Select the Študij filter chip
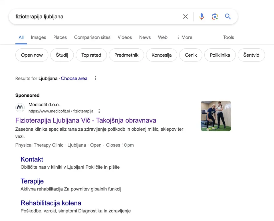Screen dimensions: 274x221 click(62, 55)
